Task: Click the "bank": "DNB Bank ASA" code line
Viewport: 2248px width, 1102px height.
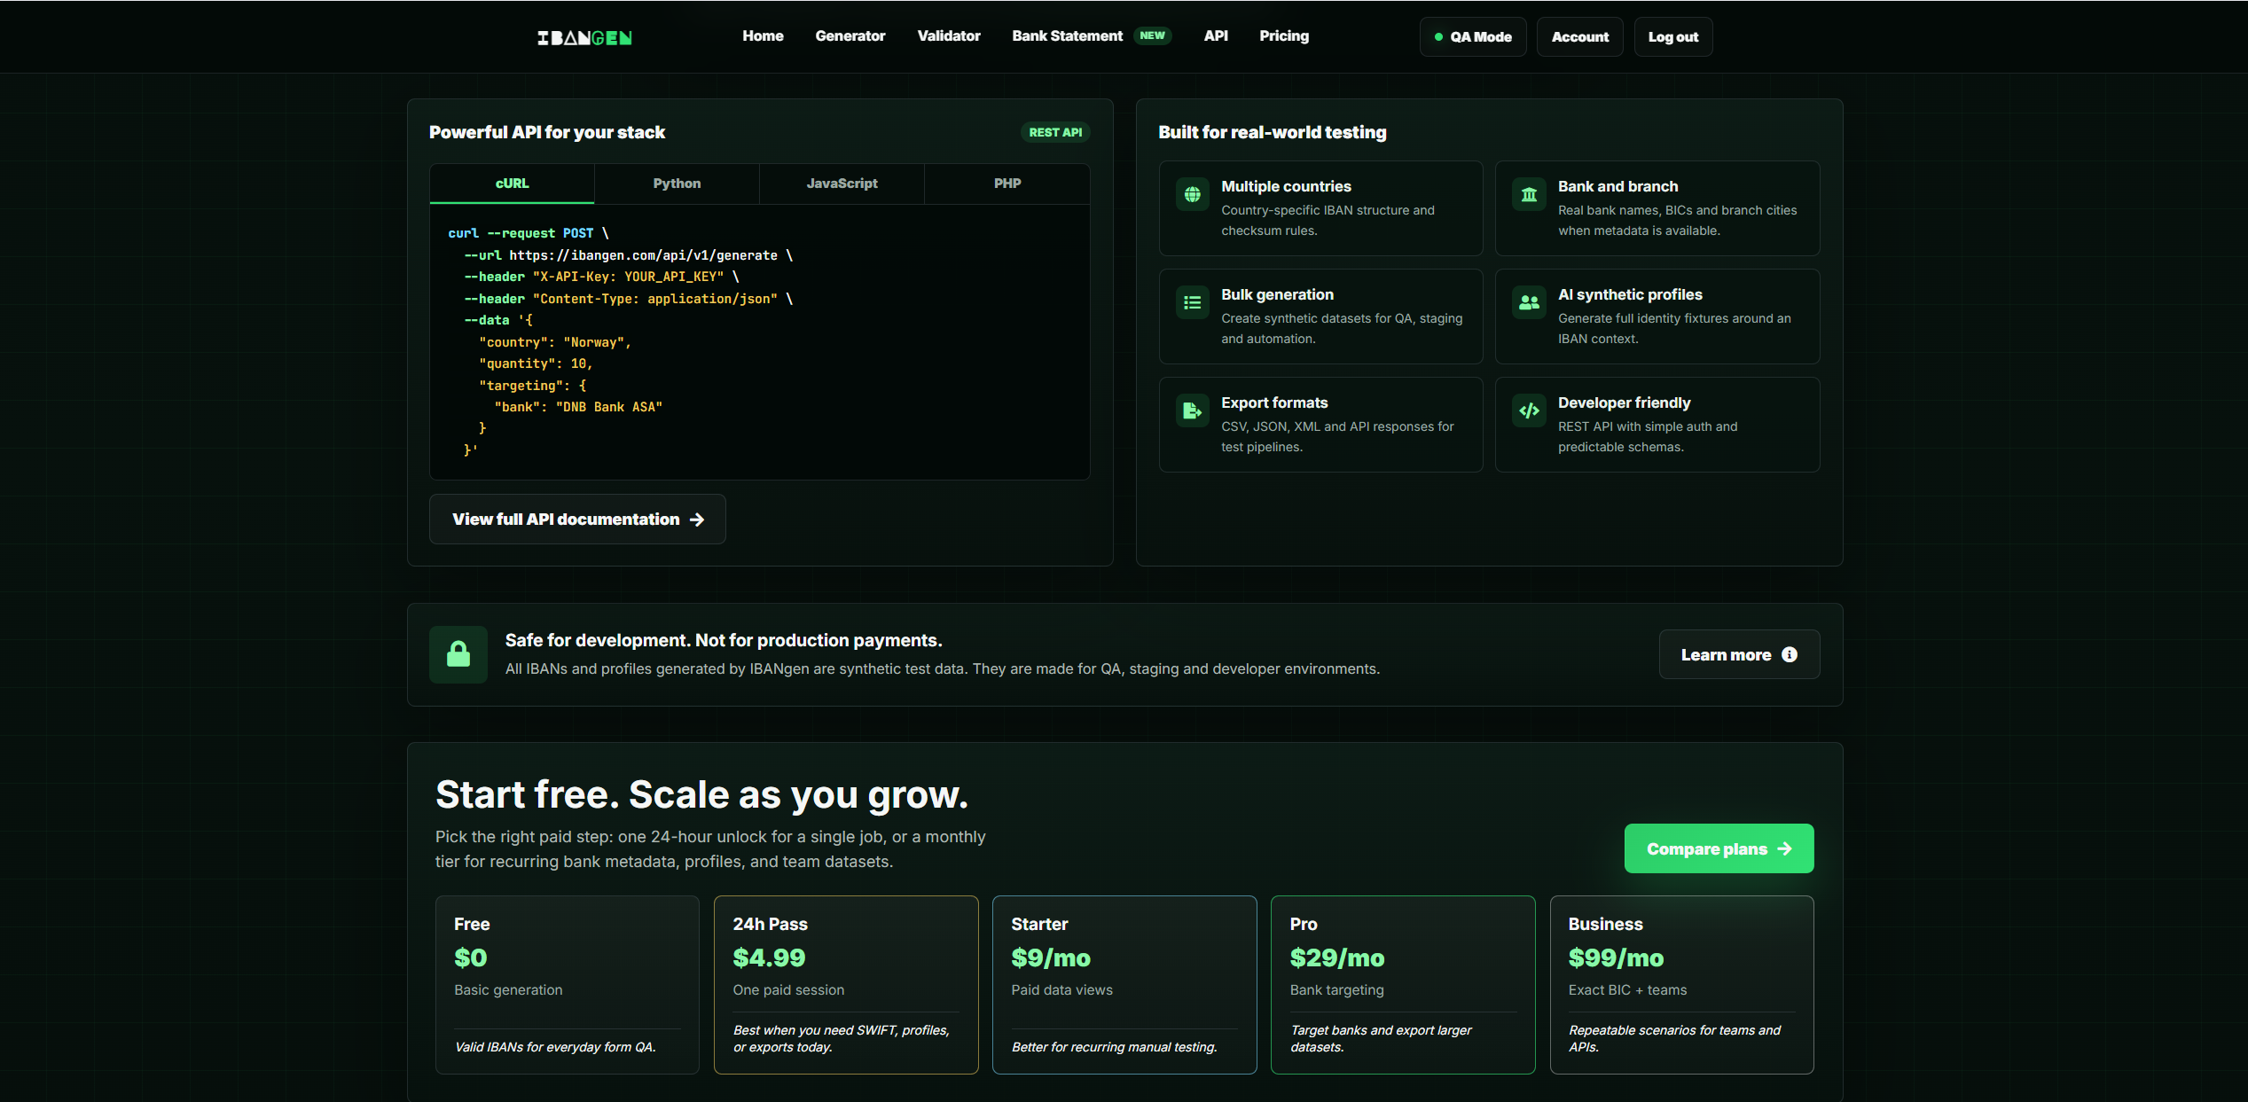Action: pos(578,407)
